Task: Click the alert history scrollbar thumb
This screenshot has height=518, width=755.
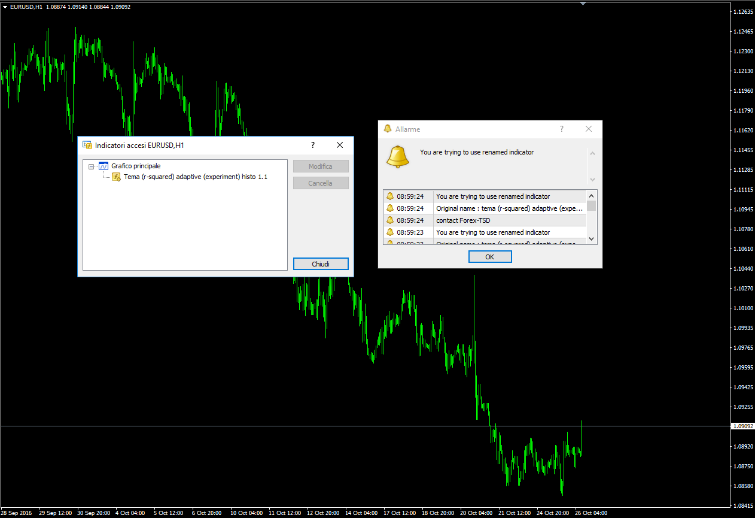Action: [592, 205]
